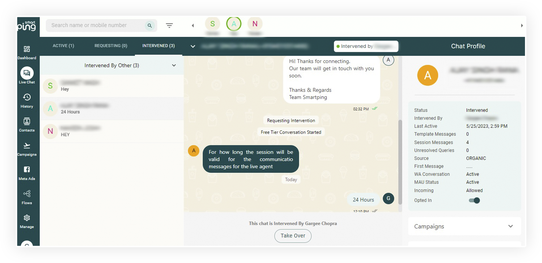
Task: Open the chat row with message Hey
Action: (112, 86)
